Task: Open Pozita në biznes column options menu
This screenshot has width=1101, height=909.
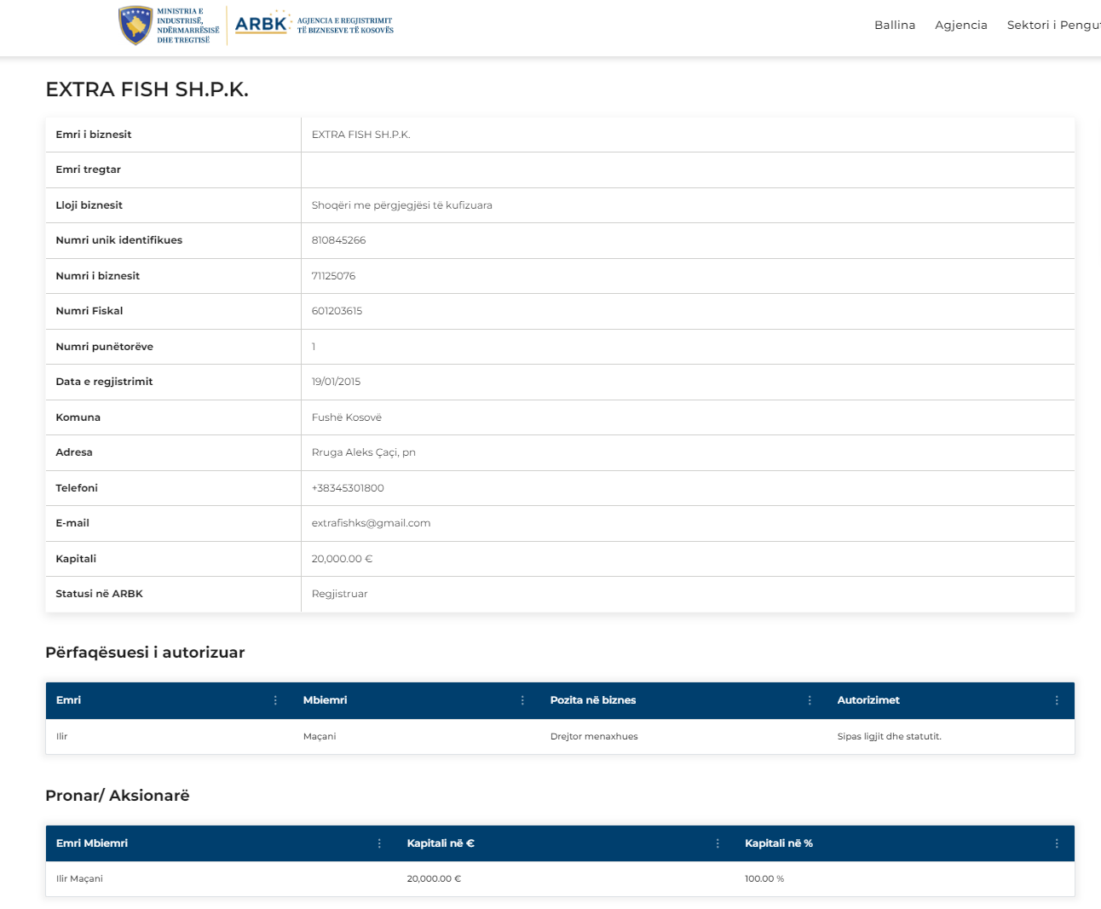Action: [x=810, y=700]
